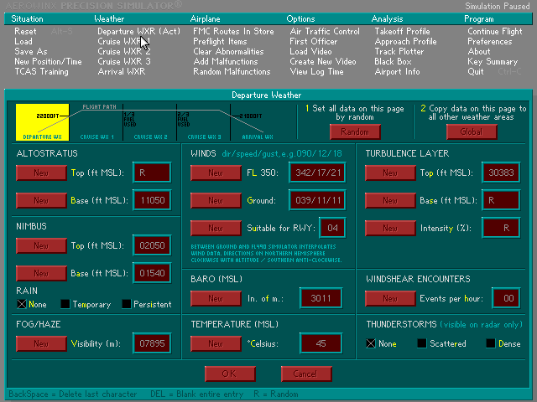The width and height of the screenshot is (537, 402).
Task: Click Baro field 3011
Action: click(x=321, y=298)
